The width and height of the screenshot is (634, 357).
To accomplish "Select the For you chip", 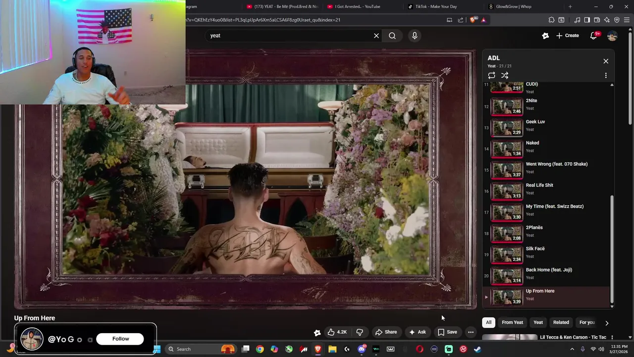I will coord(586,322).
